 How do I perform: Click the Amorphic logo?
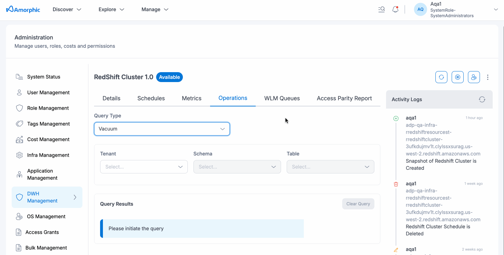click(23, 10)
